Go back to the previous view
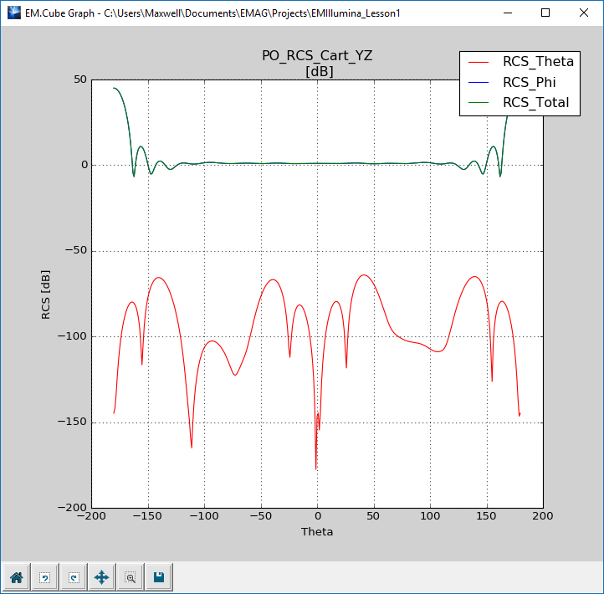The width and height of the screenshot is (604, 594). [x=45, y=577]
